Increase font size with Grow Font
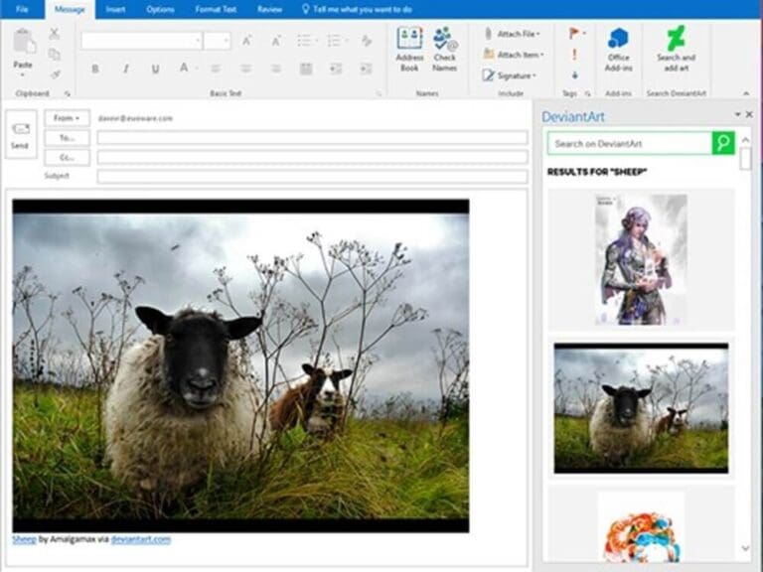 click(x=246, y=41)
